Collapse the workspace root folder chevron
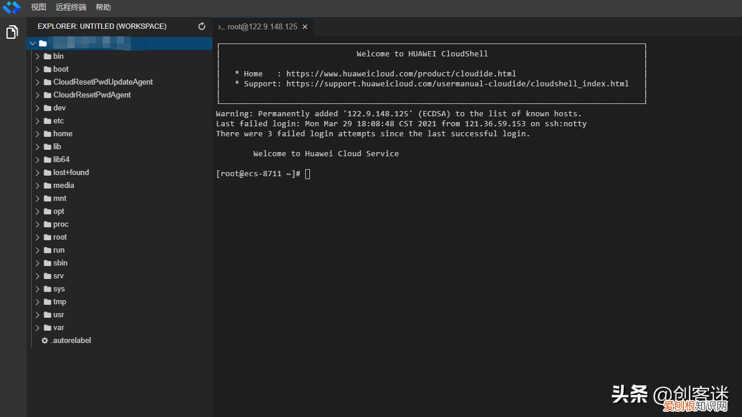 coord(32,43)
